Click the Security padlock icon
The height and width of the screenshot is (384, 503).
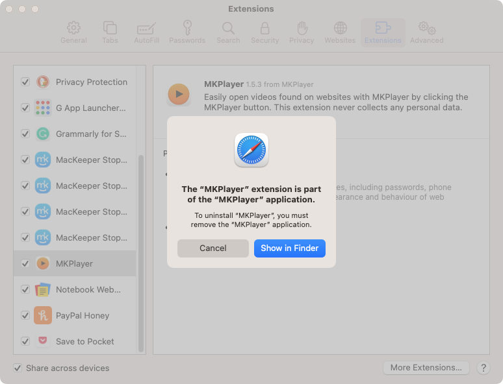click(x=264, y=28)
